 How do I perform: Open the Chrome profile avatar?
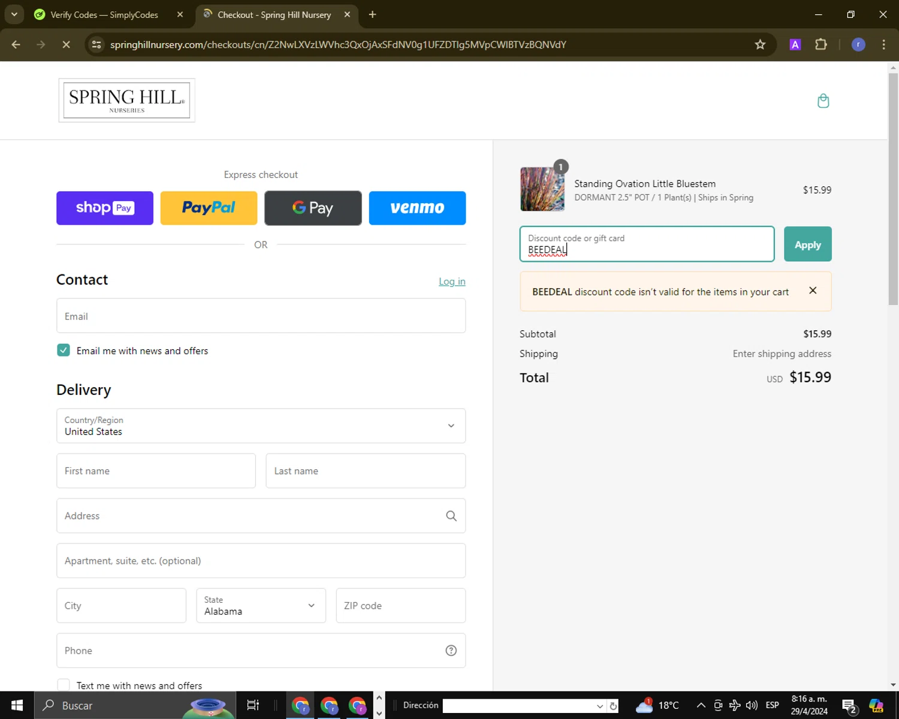[x=858, y=44]
